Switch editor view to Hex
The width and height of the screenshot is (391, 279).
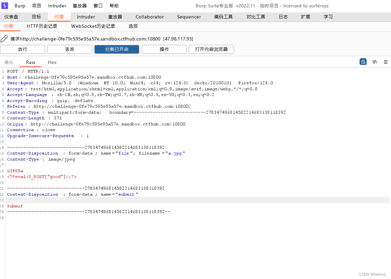52,62
